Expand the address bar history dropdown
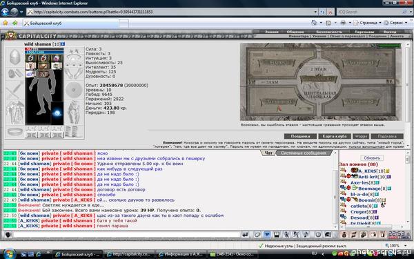The width and height of the screenshot is (414, 259). [x=315, y=12]
